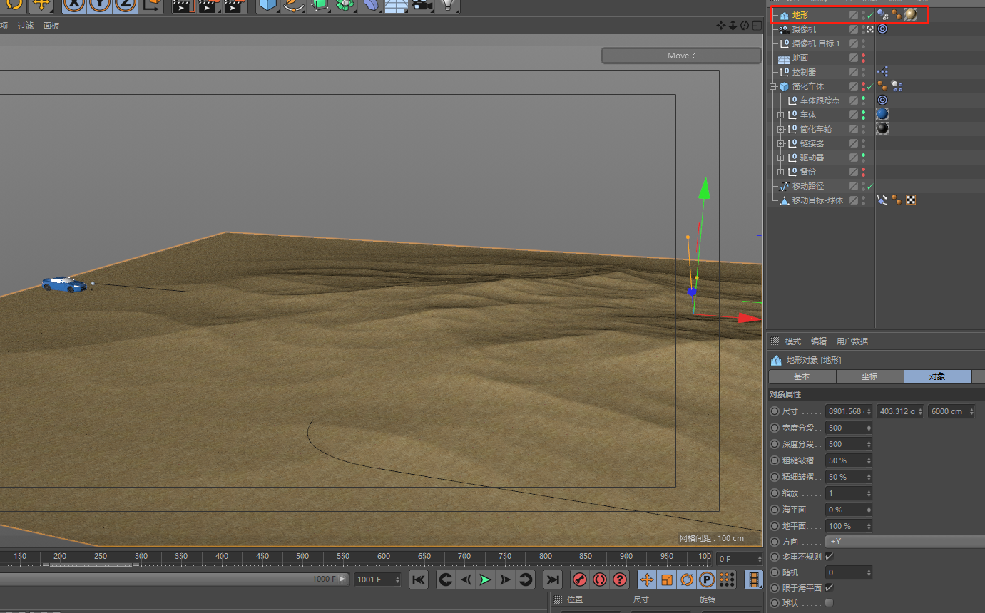
Task: Open keyframe selection help button
Action: [620, 579]
